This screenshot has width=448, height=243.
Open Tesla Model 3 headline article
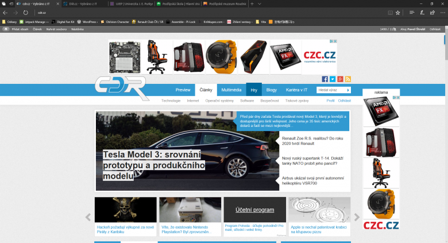click(x=154, y=165)
